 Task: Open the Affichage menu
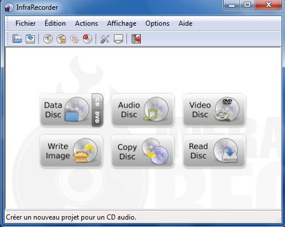click(x=122, y=23)
